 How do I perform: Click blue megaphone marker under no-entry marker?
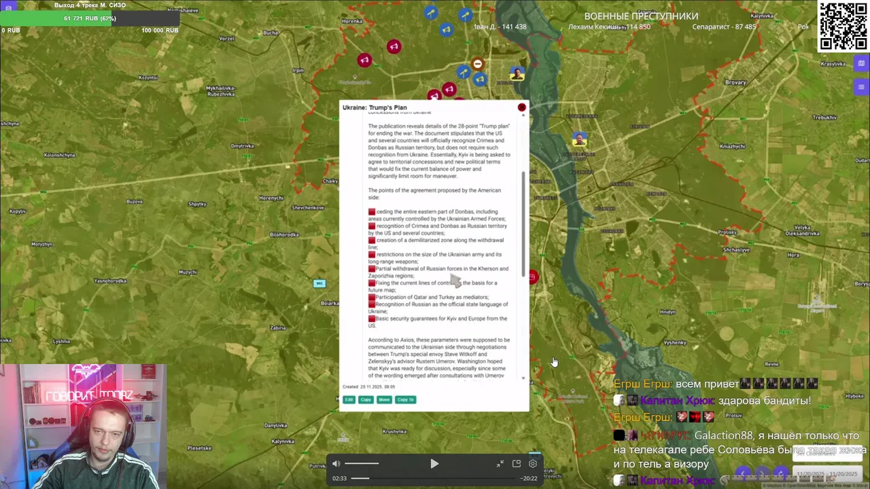[480, 79]
